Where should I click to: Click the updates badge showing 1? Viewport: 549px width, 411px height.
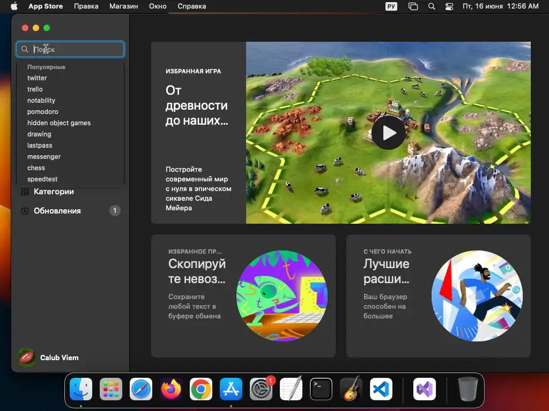point(115,211)
